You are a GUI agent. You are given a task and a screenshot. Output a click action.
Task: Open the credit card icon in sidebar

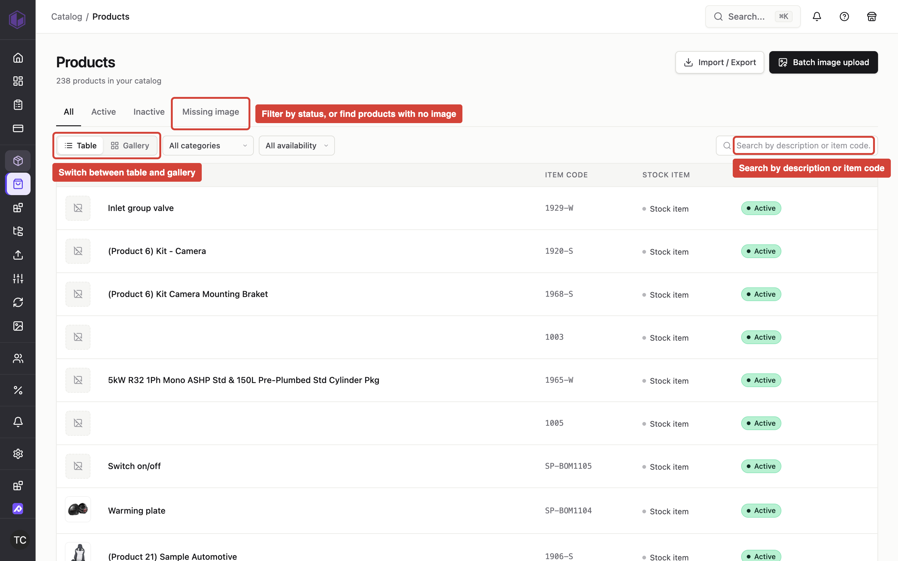[18, 128]
